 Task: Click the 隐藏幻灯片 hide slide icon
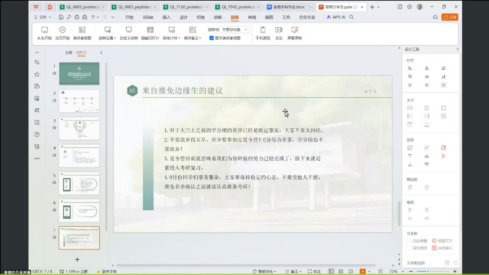tap(150, 30)
